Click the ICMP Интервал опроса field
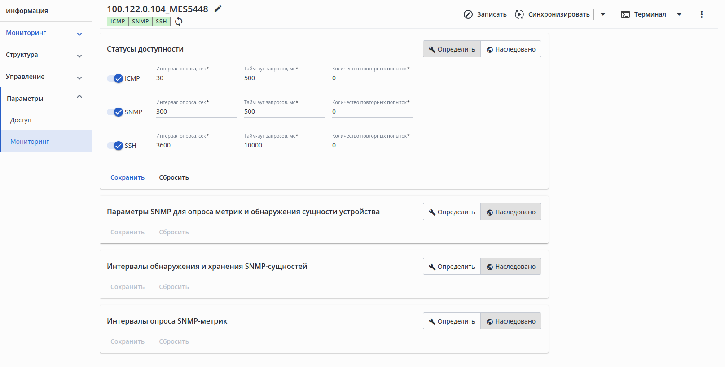 [196, 78]
